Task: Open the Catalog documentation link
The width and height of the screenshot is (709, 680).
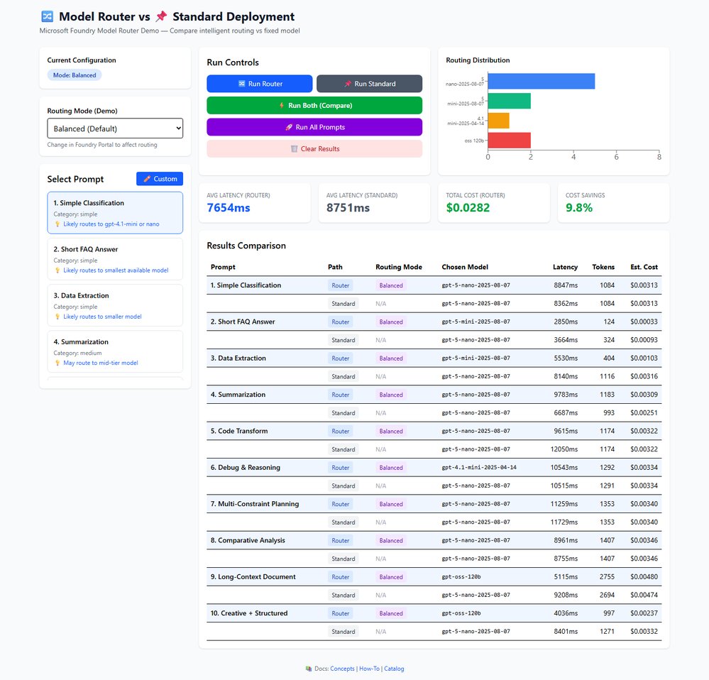Action: point(393,668)
